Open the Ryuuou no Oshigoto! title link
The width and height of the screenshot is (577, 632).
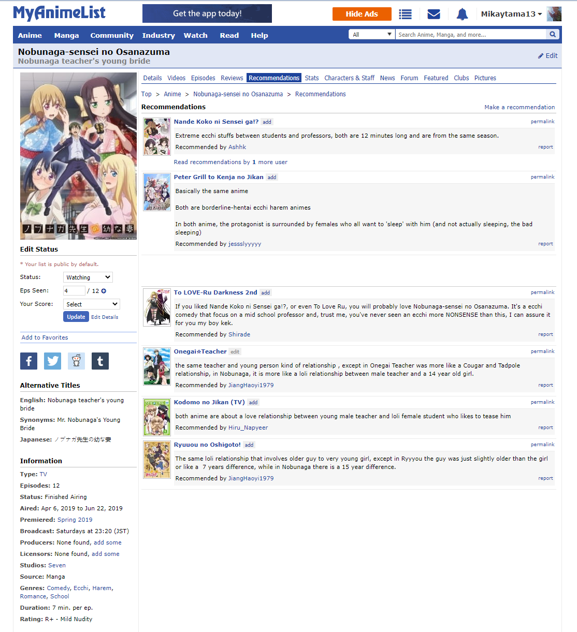[x=207, y=445]
